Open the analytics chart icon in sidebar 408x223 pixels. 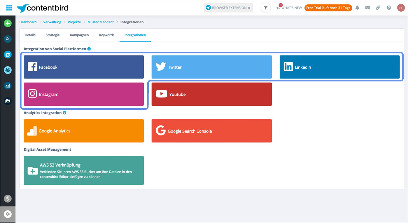click(8, 86)
